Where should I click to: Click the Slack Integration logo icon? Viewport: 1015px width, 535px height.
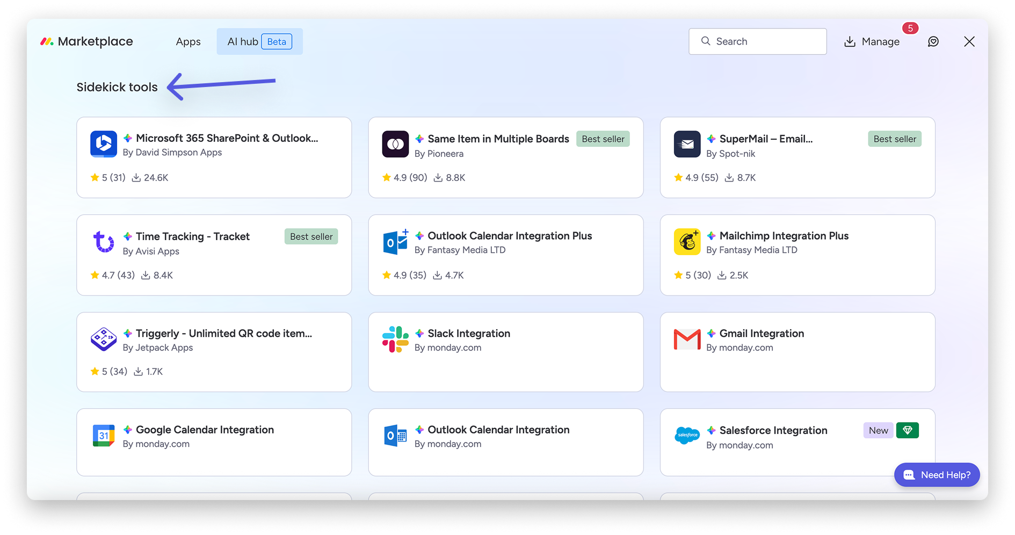tap(395, 339)
